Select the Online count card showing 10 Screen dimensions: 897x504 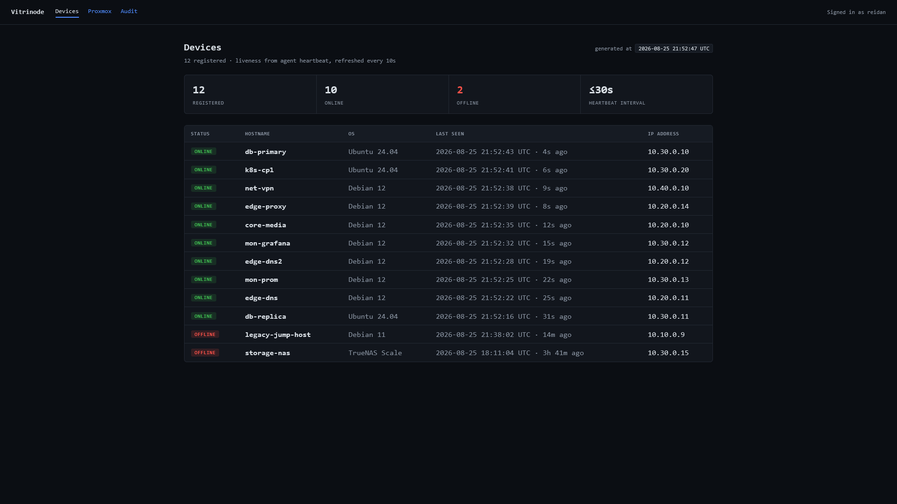coord(383,94)
